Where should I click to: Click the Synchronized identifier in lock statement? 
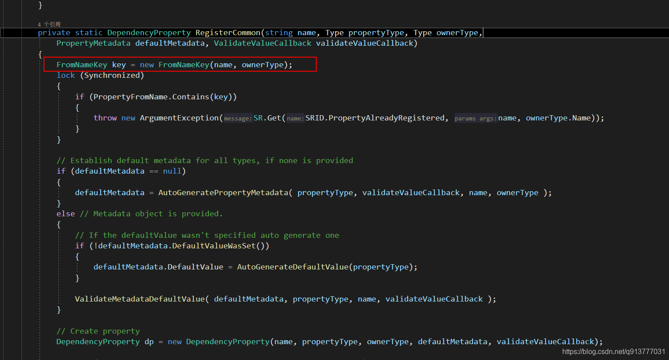coord(112,75)
